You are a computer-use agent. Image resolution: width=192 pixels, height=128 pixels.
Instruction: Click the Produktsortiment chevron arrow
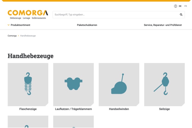(9, 25)
